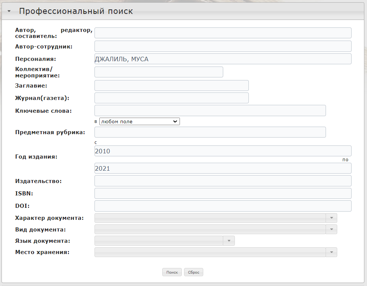Select the Коллектив/мероприятие text field
This screenshot has width=367, height=286.
158,72
